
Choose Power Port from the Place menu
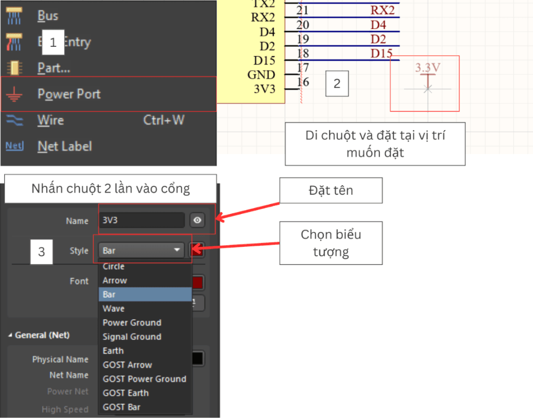pos(69,94)
